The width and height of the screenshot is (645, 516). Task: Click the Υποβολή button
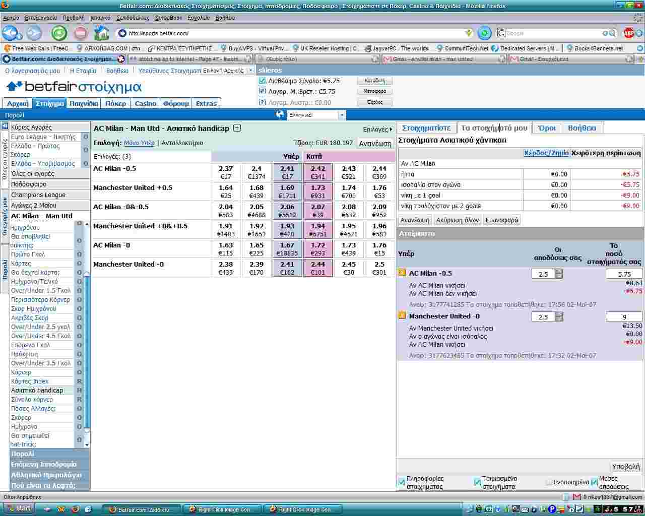coord(625,467)
